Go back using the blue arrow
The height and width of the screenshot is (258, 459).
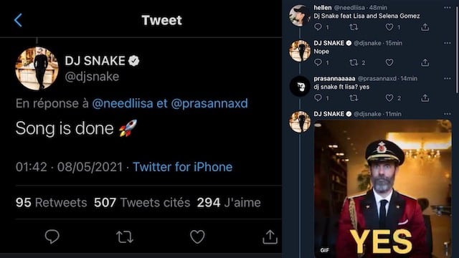pos(18,20)
